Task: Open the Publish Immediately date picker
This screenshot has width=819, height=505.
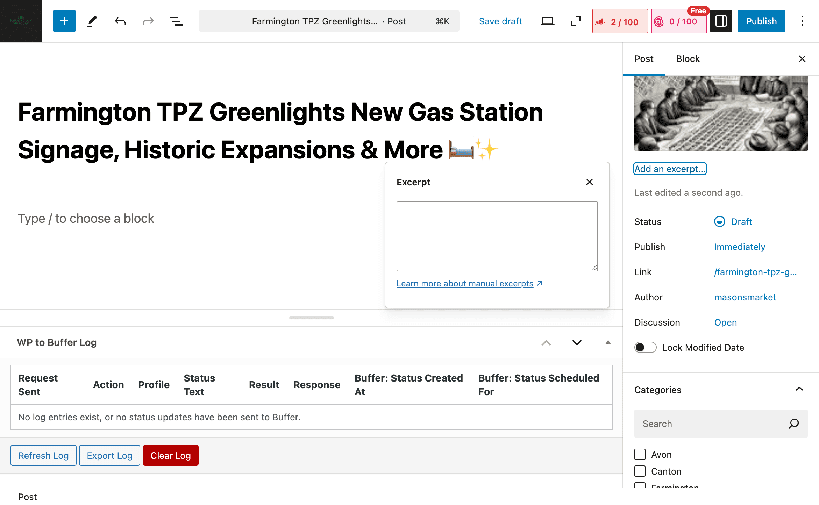Action: click(x=740, y=247)
